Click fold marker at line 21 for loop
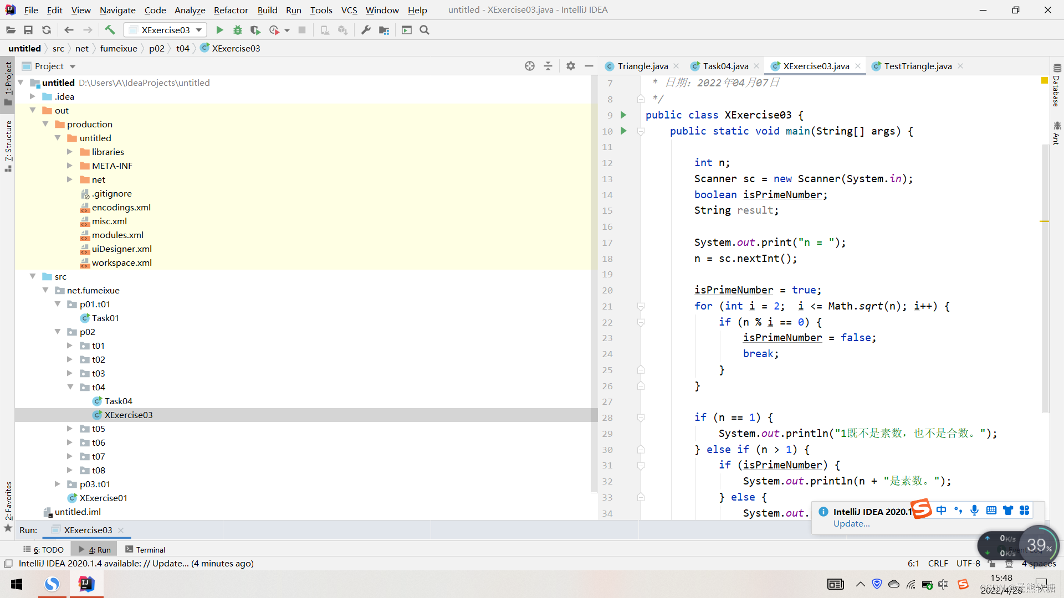The image size is (1064, 598). pyautogui.click(x=641, y=306)
